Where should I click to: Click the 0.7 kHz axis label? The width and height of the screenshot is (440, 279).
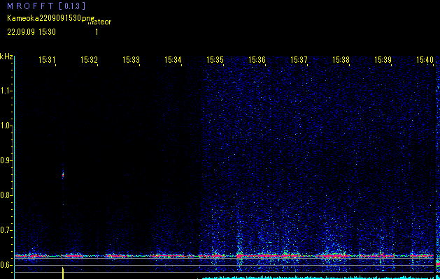6,230
